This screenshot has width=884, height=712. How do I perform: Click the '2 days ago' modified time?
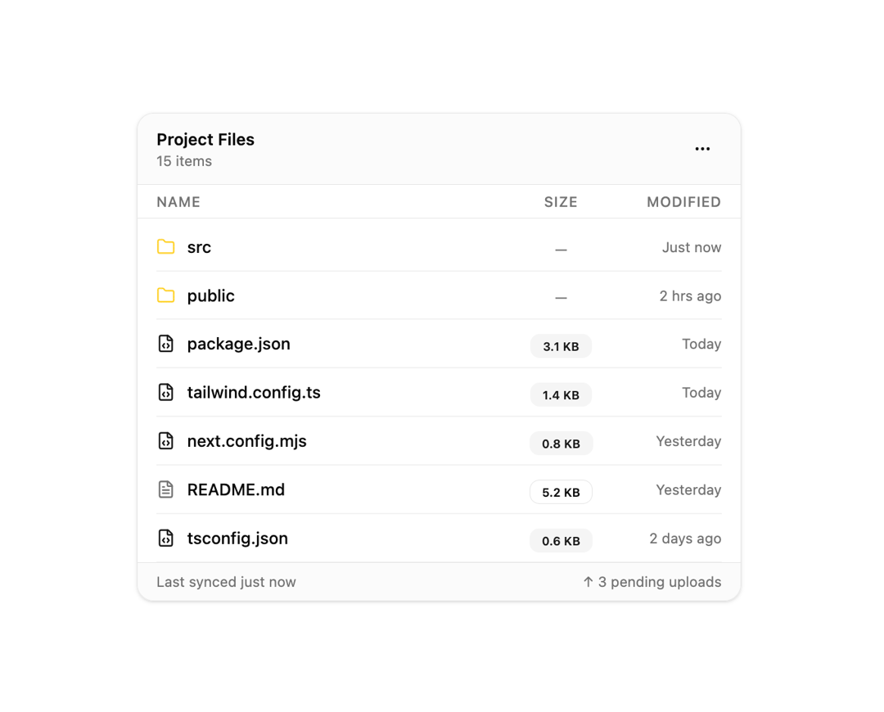(x=685, y=539)
